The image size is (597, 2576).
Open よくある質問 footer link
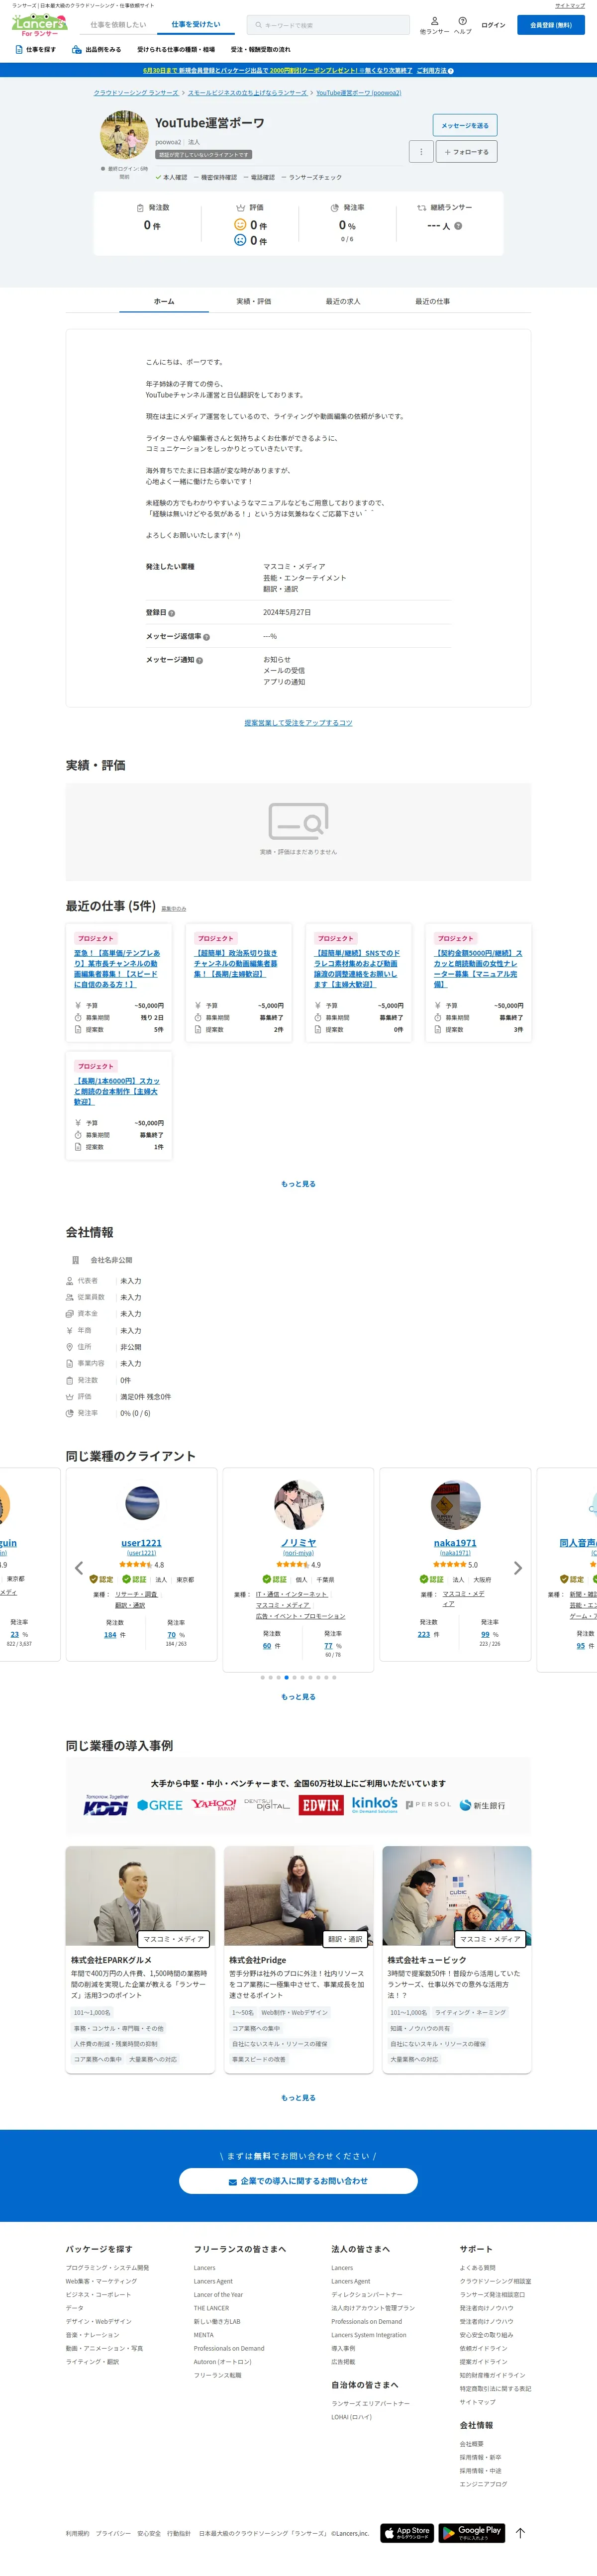point(477,2268)
